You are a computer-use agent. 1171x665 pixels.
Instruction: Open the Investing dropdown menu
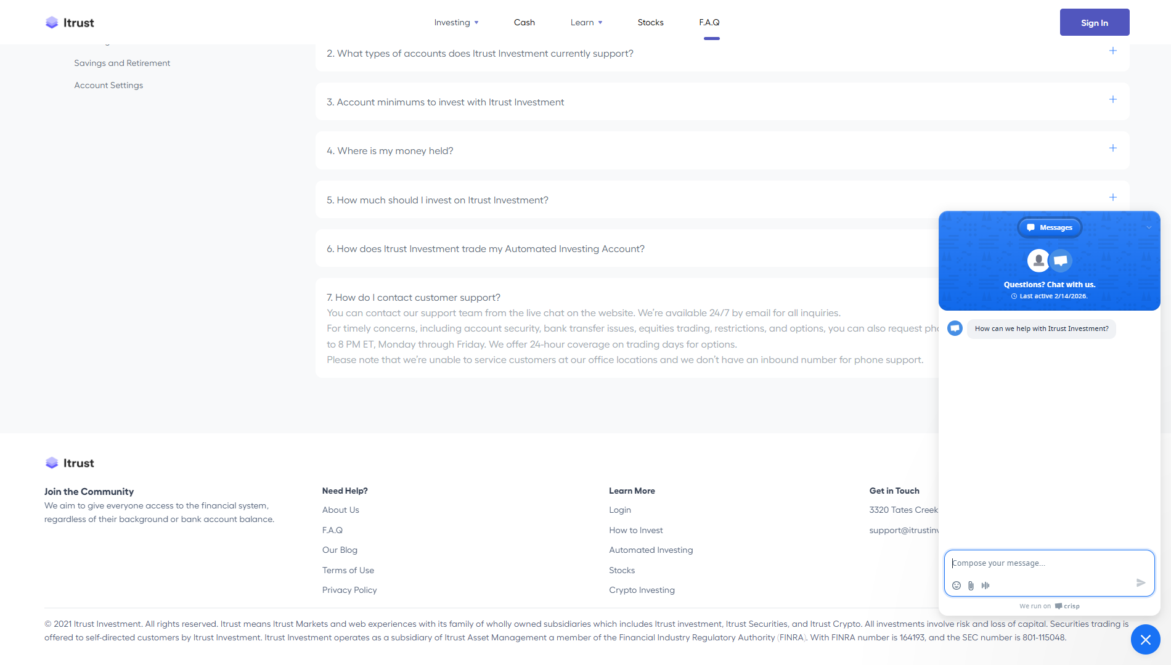456,23
